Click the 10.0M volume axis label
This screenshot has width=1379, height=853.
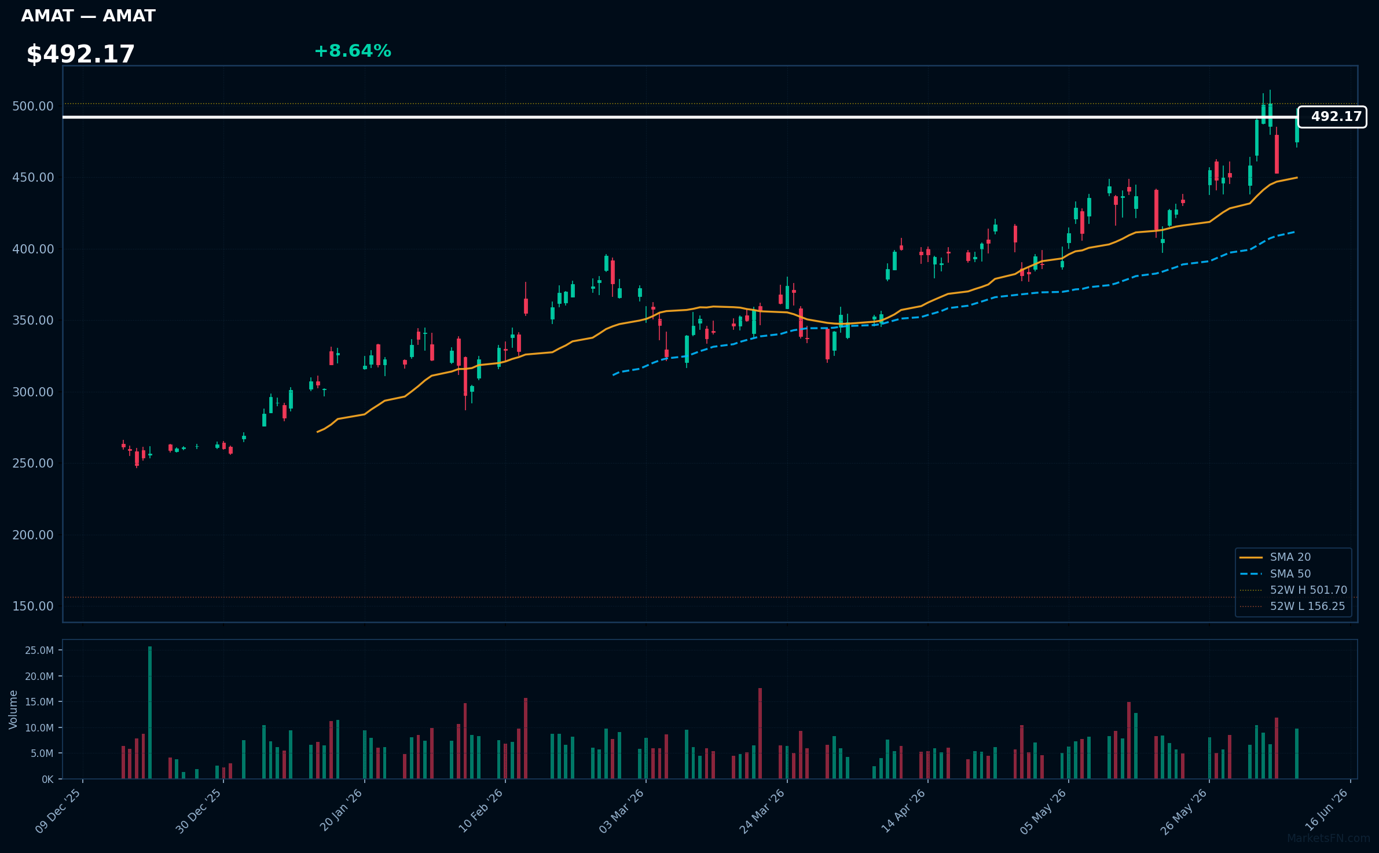point(39,728)
